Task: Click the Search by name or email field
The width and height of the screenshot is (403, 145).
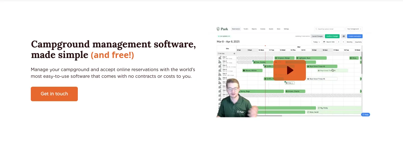Action: click(x=329, y=29)
